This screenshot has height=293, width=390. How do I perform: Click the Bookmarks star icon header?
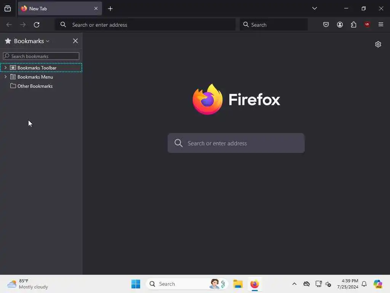click(x=8, y=41)
